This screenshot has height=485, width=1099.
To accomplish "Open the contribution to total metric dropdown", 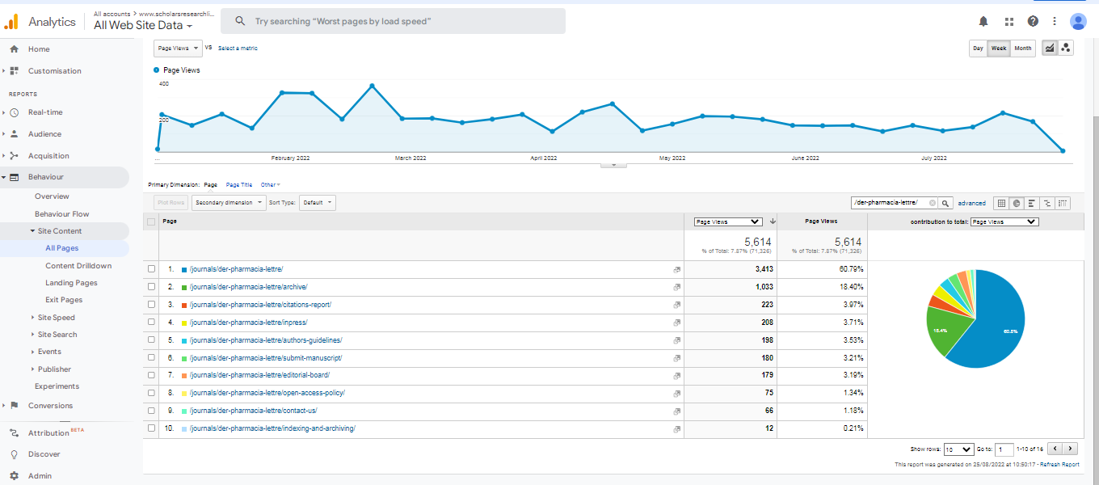I will click(x=1004, y=221).
